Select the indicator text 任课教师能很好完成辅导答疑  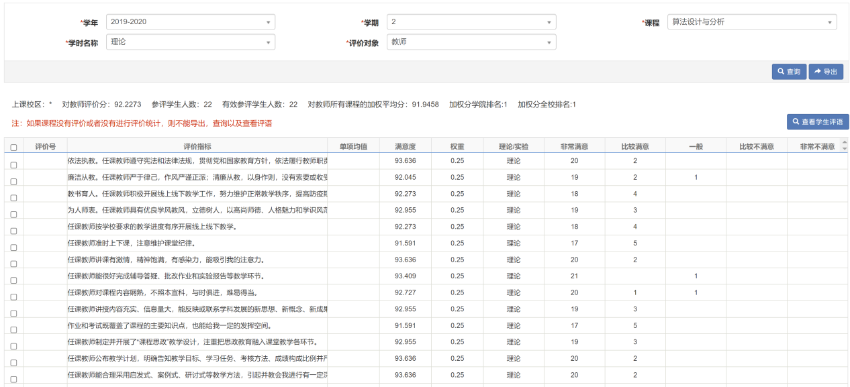click(x=166, y=276)
